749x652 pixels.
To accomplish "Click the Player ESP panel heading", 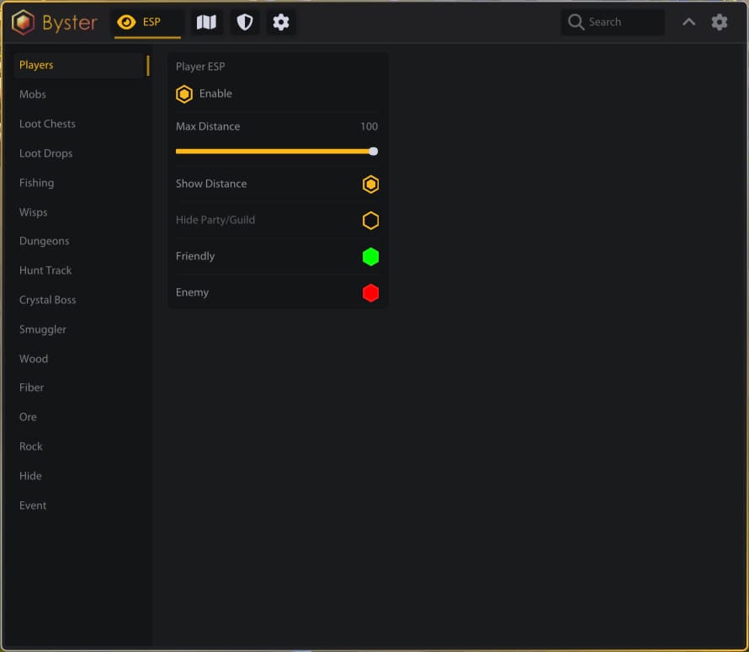I will click(200, 67).
